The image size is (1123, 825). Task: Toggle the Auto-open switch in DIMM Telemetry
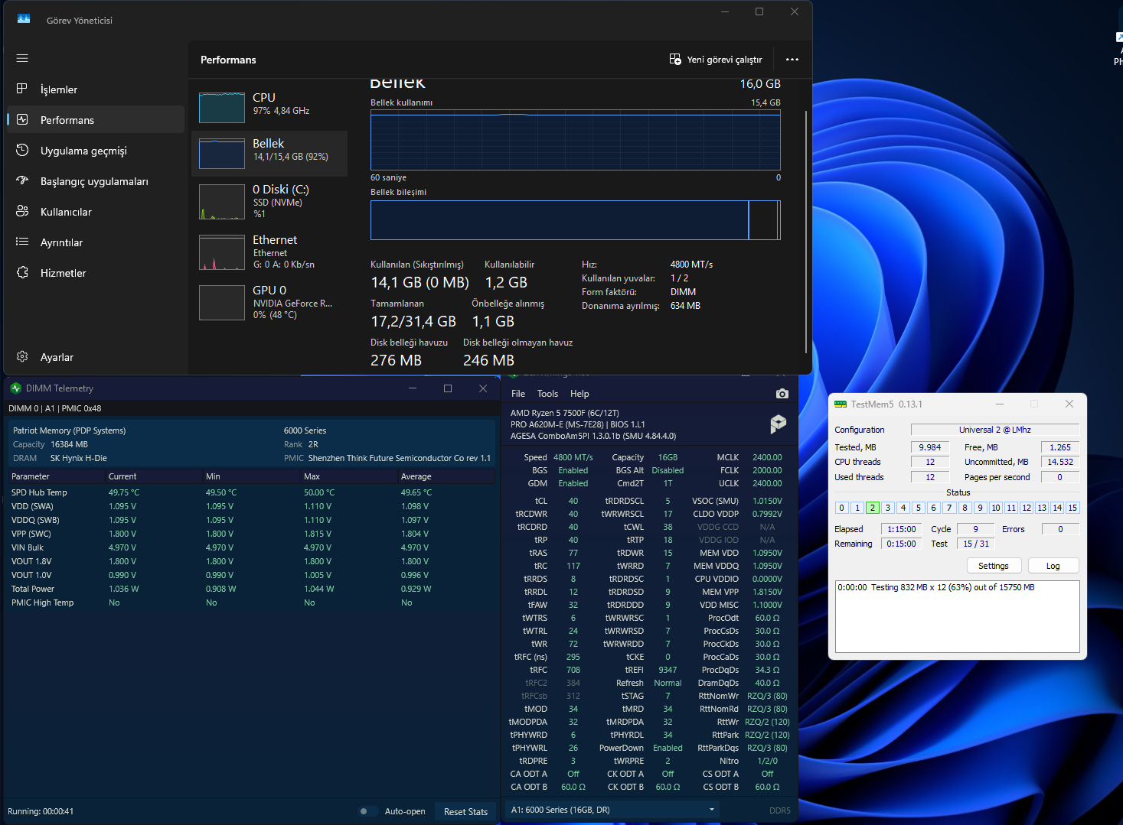(x=367, y=811)
